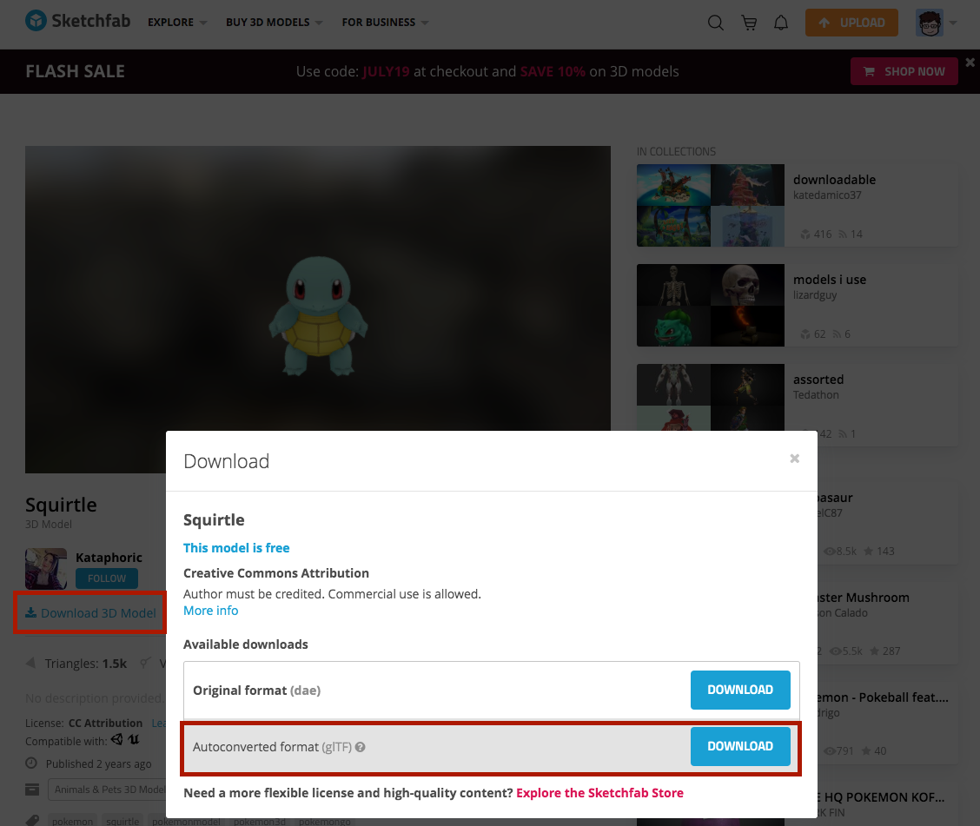The height and width of the screenshot is (826, 980).
Task: Open the shopping cart icon
Action: (749, 23)
